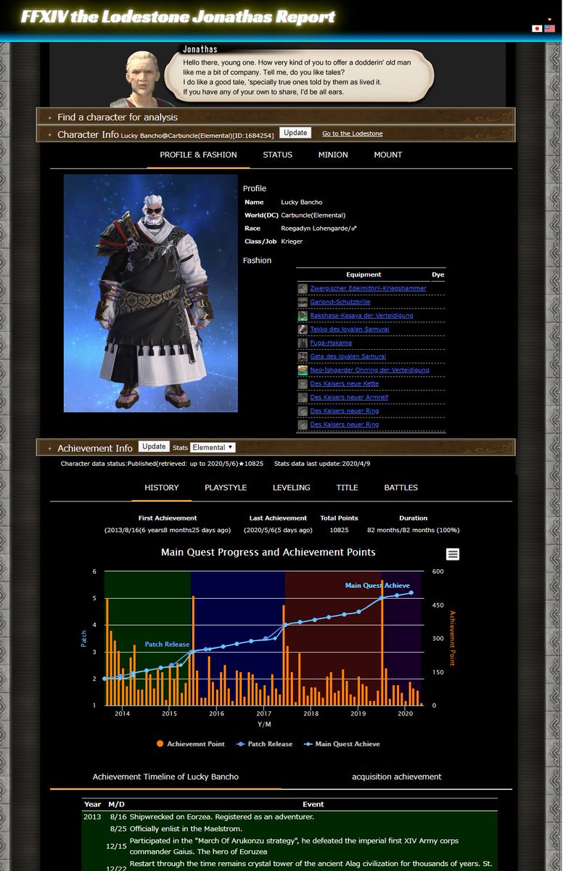The image size is (563, 871).
Task: Click the First Achievement date 2013/8/16
Action: [x=168, y=531]
